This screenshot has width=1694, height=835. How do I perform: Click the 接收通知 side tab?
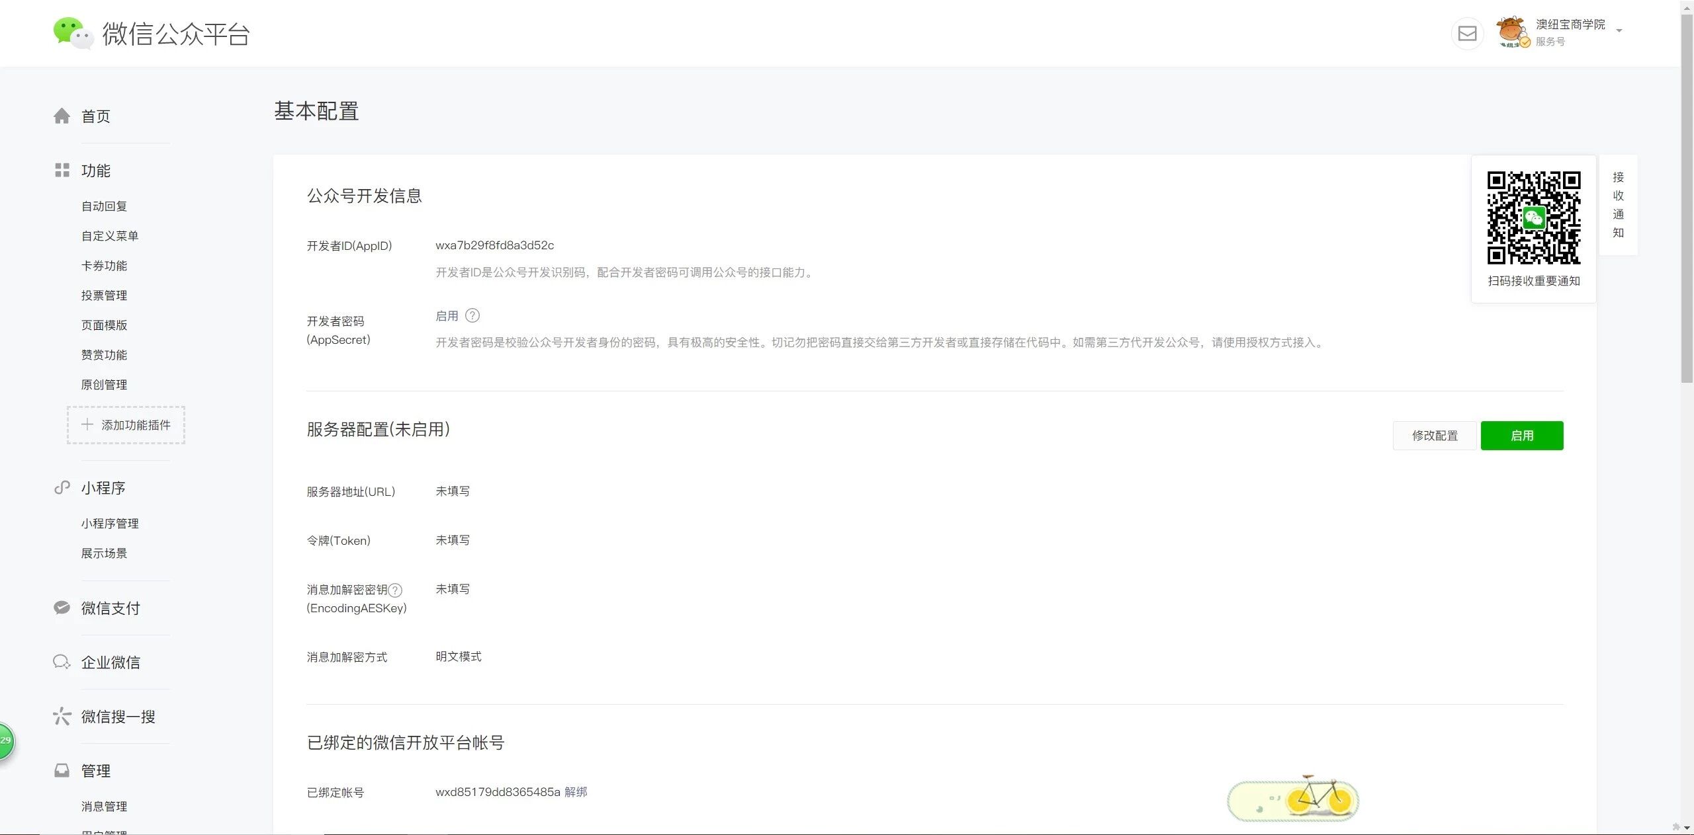(x=1618, y=205)
